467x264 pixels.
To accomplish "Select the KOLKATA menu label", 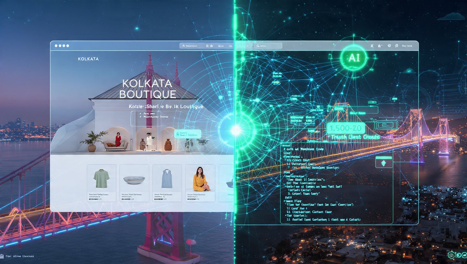I will click(88, 59).
